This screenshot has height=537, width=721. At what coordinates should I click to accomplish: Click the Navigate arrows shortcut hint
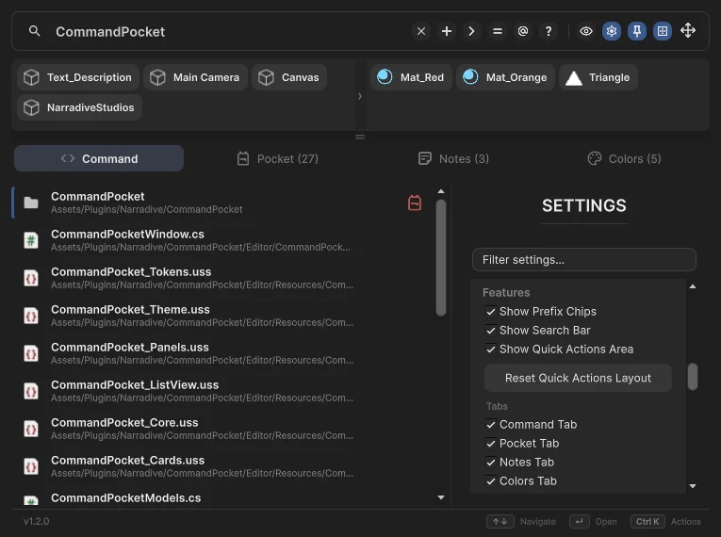point(521,521)
